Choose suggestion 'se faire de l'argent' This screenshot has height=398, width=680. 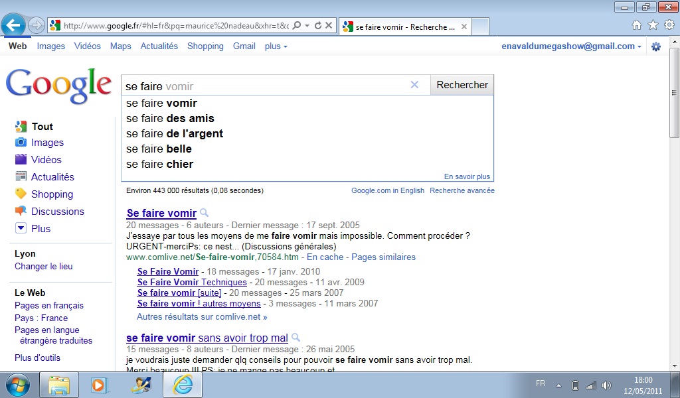pos(307,133)
